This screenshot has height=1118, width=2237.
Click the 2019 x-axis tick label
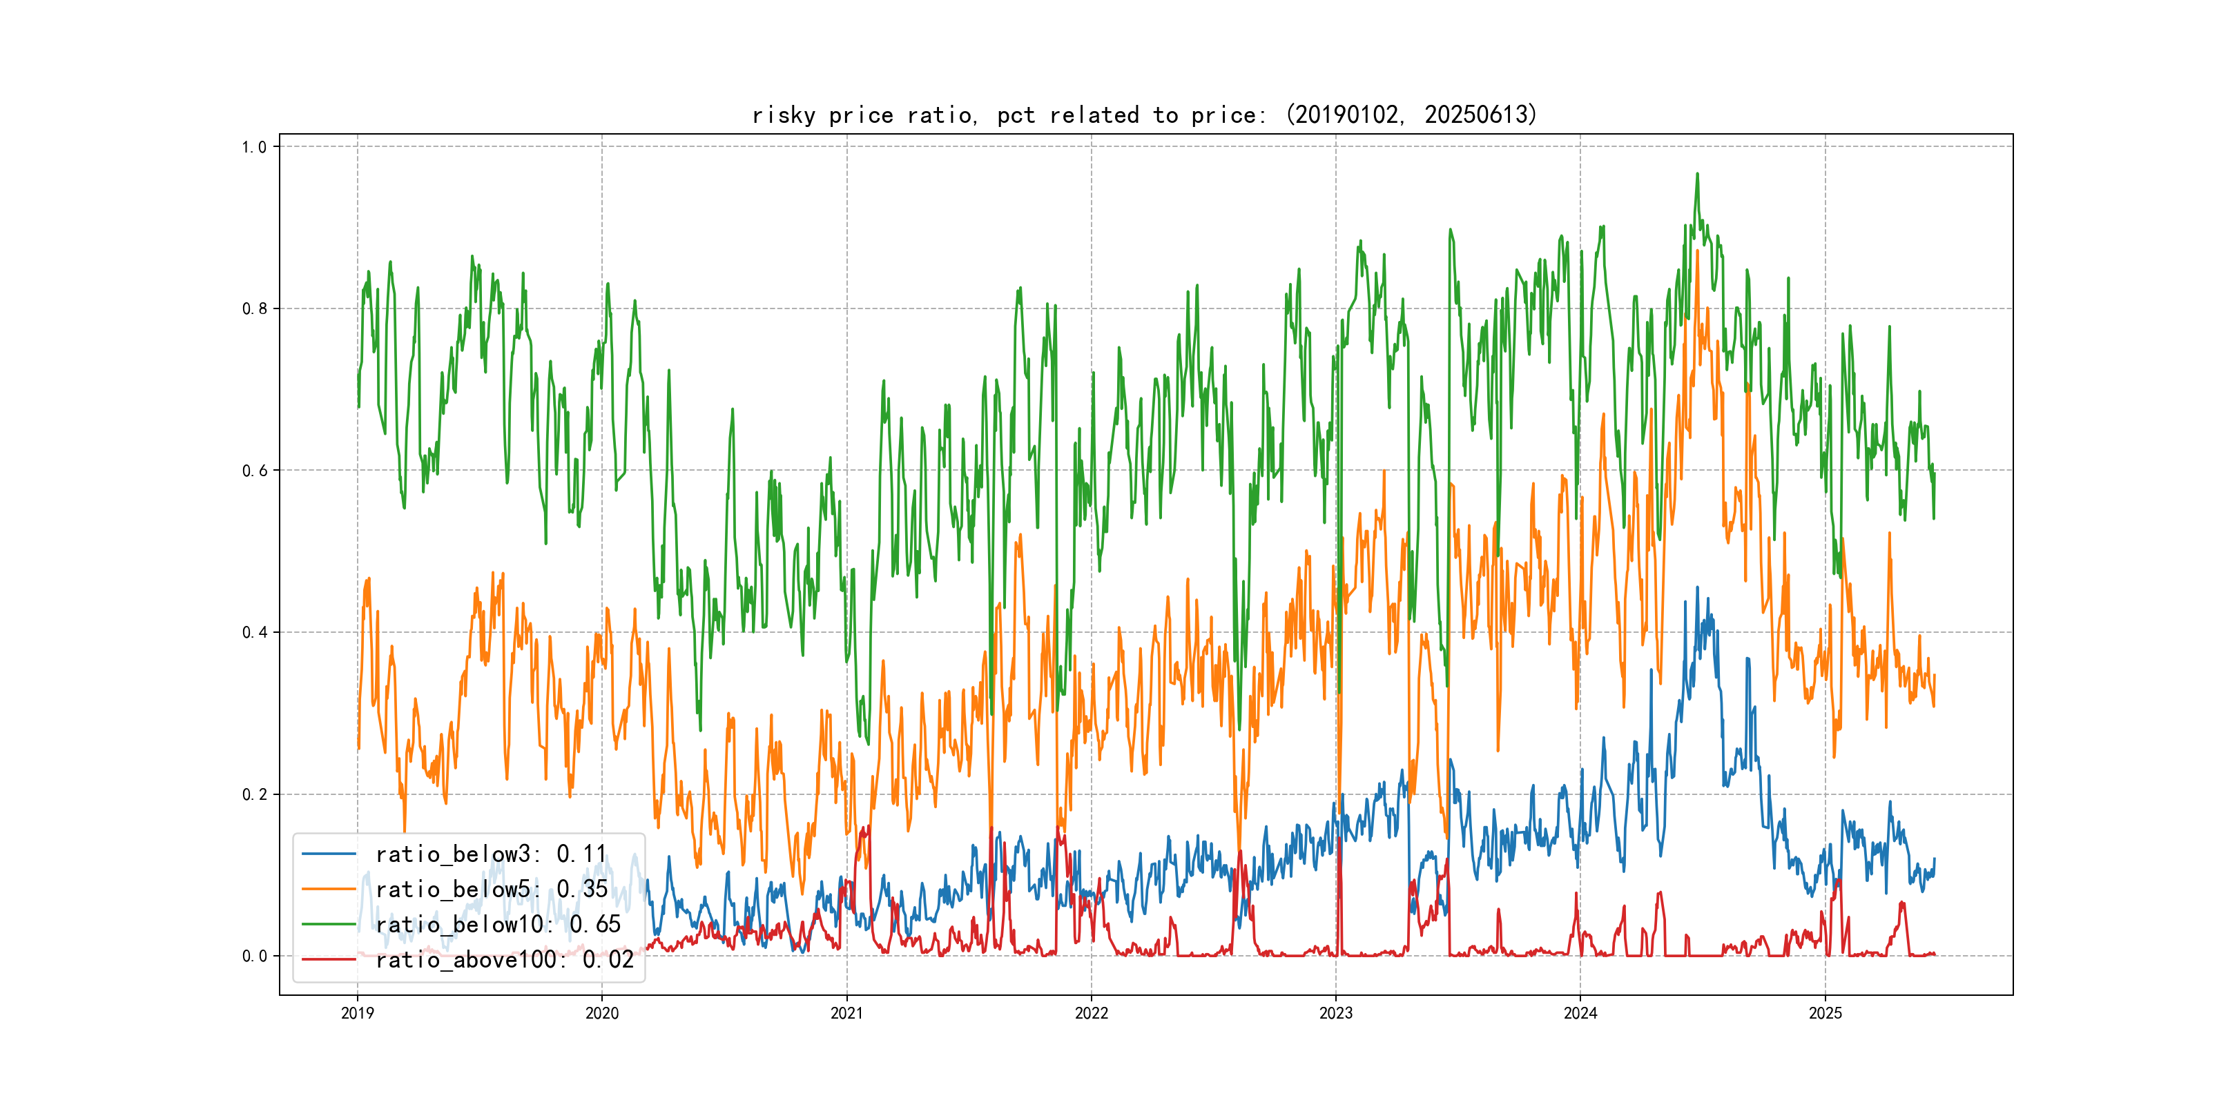[x=357, y=1013]
